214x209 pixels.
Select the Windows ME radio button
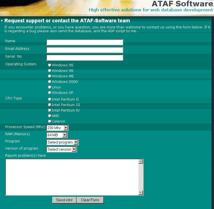tap(49, 76)
